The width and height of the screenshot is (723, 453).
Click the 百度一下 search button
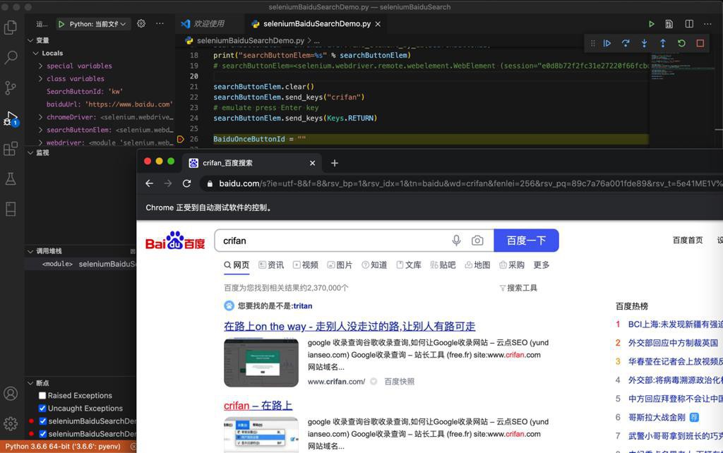tap(526, 241)
